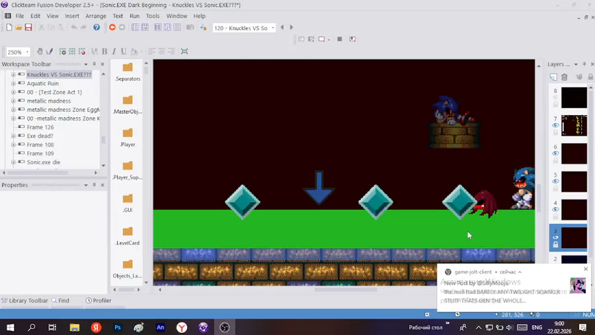Viewport: 595px width, 335px height.
Task: Click the Center frame icon
Action: coord(184,51)
